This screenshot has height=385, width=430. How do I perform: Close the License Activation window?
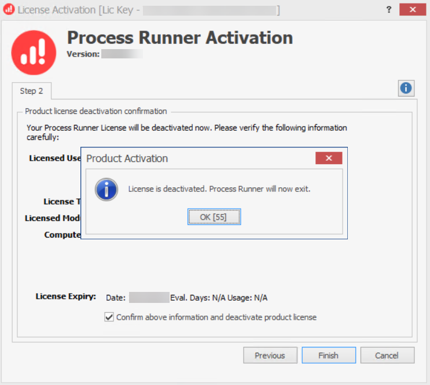tap(413, 10)
